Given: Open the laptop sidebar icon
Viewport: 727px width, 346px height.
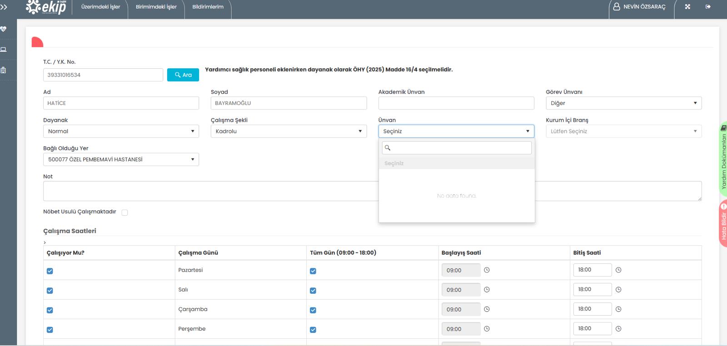Looking at the screenshot, I should point(4,49).
